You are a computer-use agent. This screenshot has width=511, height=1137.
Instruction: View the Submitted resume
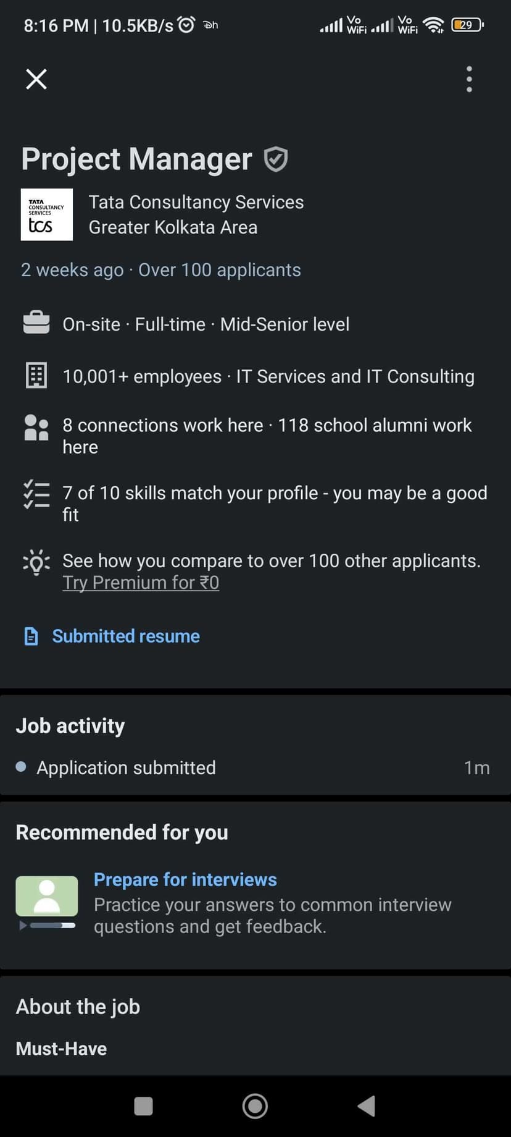(126, 636)
